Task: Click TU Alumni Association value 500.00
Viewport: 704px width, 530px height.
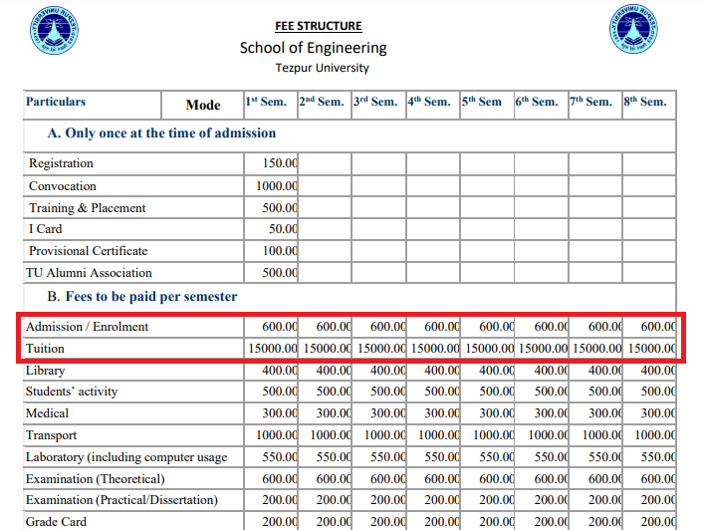Action: (280, 273)
